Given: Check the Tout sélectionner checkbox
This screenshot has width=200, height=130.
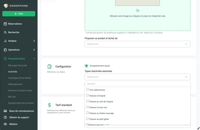Looking at the screenshot, I should click(x=87, y=89).
